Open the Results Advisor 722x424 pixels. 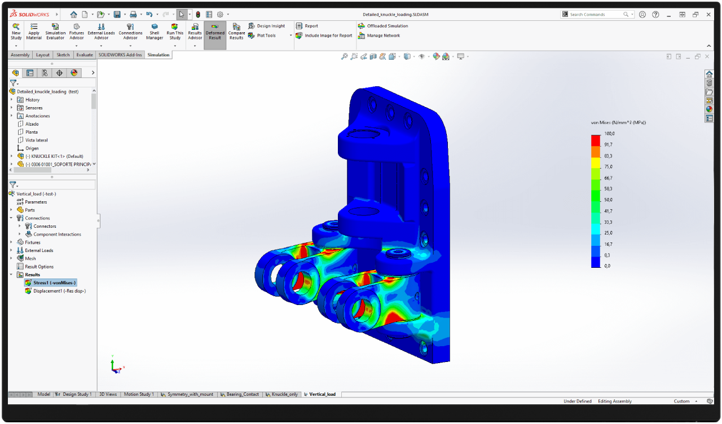tap(195, 32)
